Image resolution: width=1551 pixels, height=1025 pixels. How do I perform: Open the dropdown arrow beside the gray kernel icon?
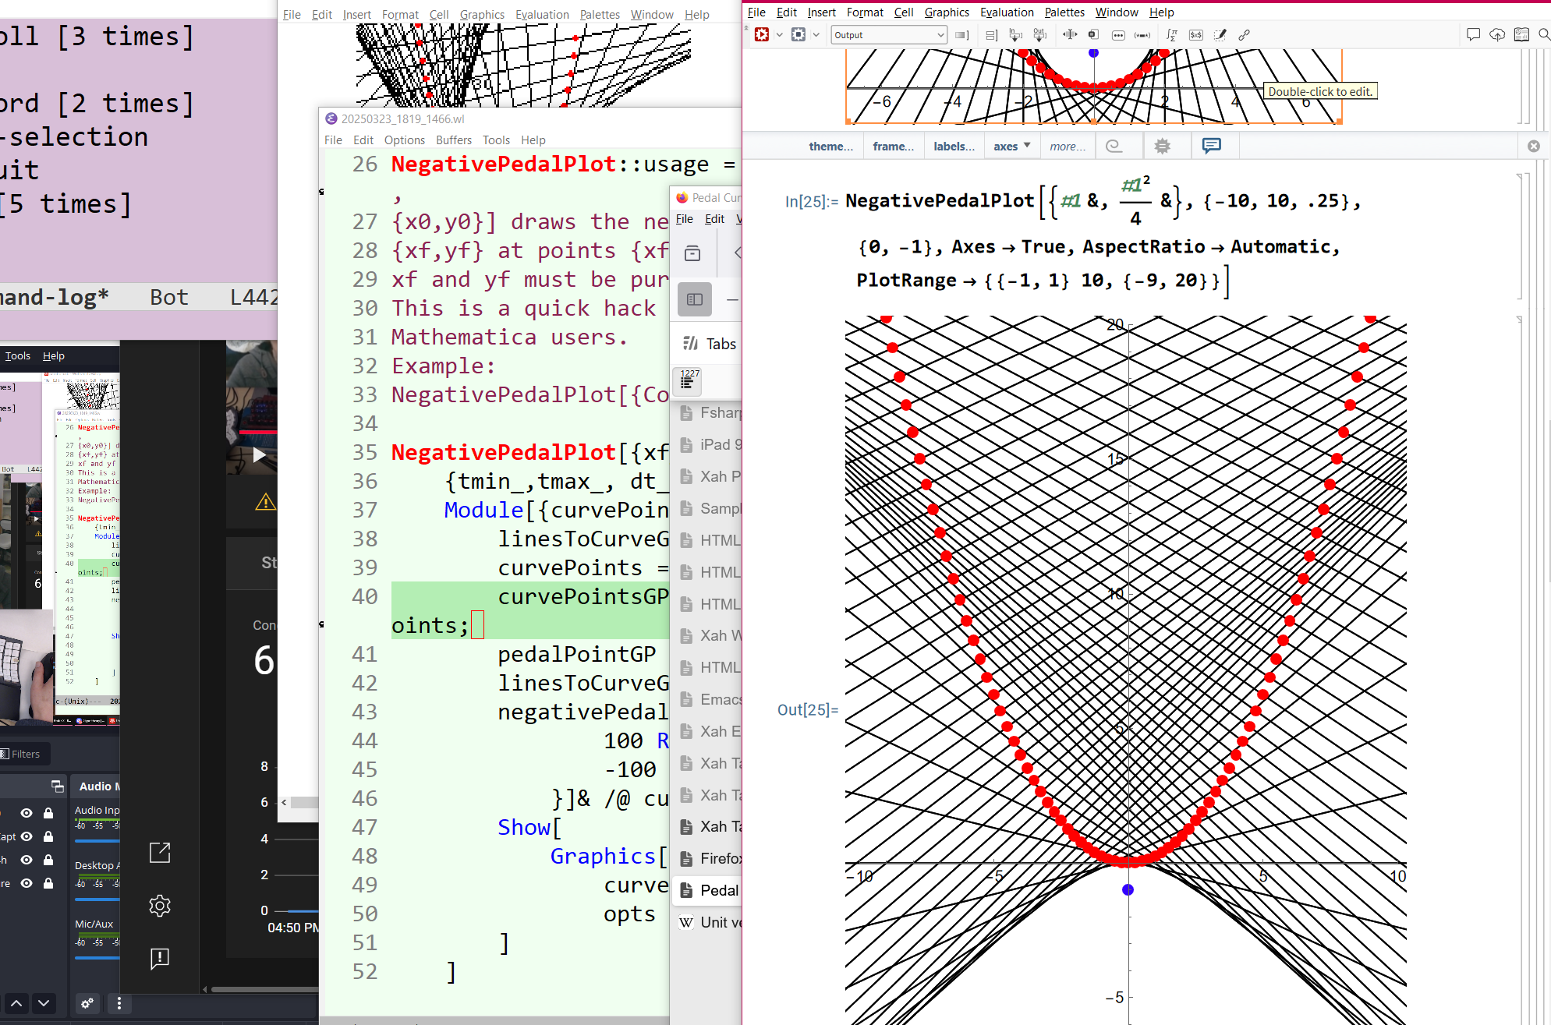click(x=816, y=34)
